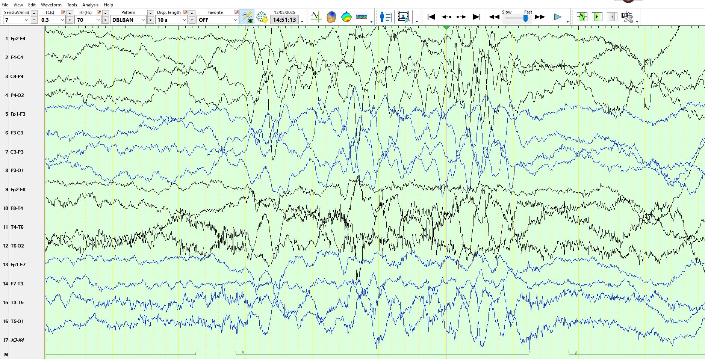Increase the HF value with up arrow
This screenshot has width=705, height=359.
(105, 13)
